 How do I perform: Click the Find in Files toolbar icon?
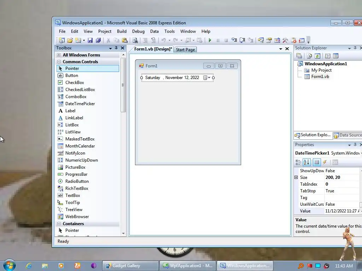coord(135,40)
